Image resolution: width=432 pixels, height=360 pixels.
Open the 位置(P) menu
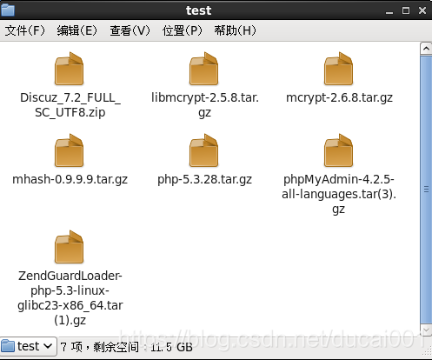pos(182,30)
